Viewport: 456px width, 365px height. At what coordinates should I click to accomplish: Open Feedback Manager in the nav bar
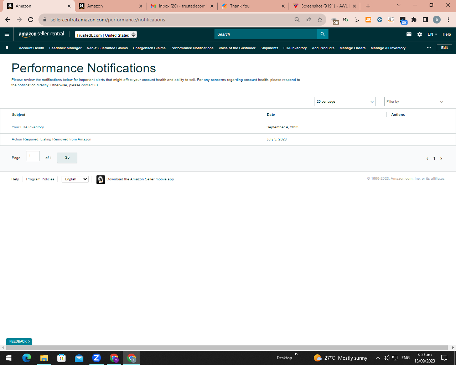point(65,48)
